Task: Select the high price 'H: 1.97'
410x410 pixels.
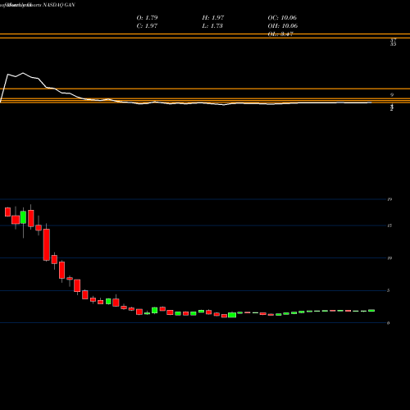Action: pyautogui.click(x=213, y=17)
